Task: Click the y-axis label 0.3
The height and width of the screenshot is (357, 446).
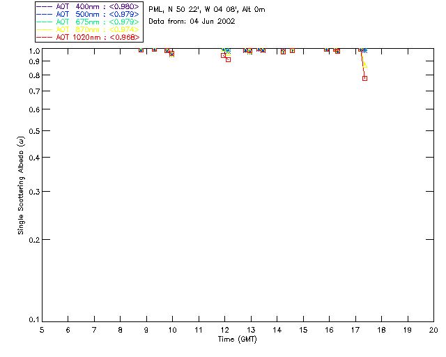Action: pos(34,192)
